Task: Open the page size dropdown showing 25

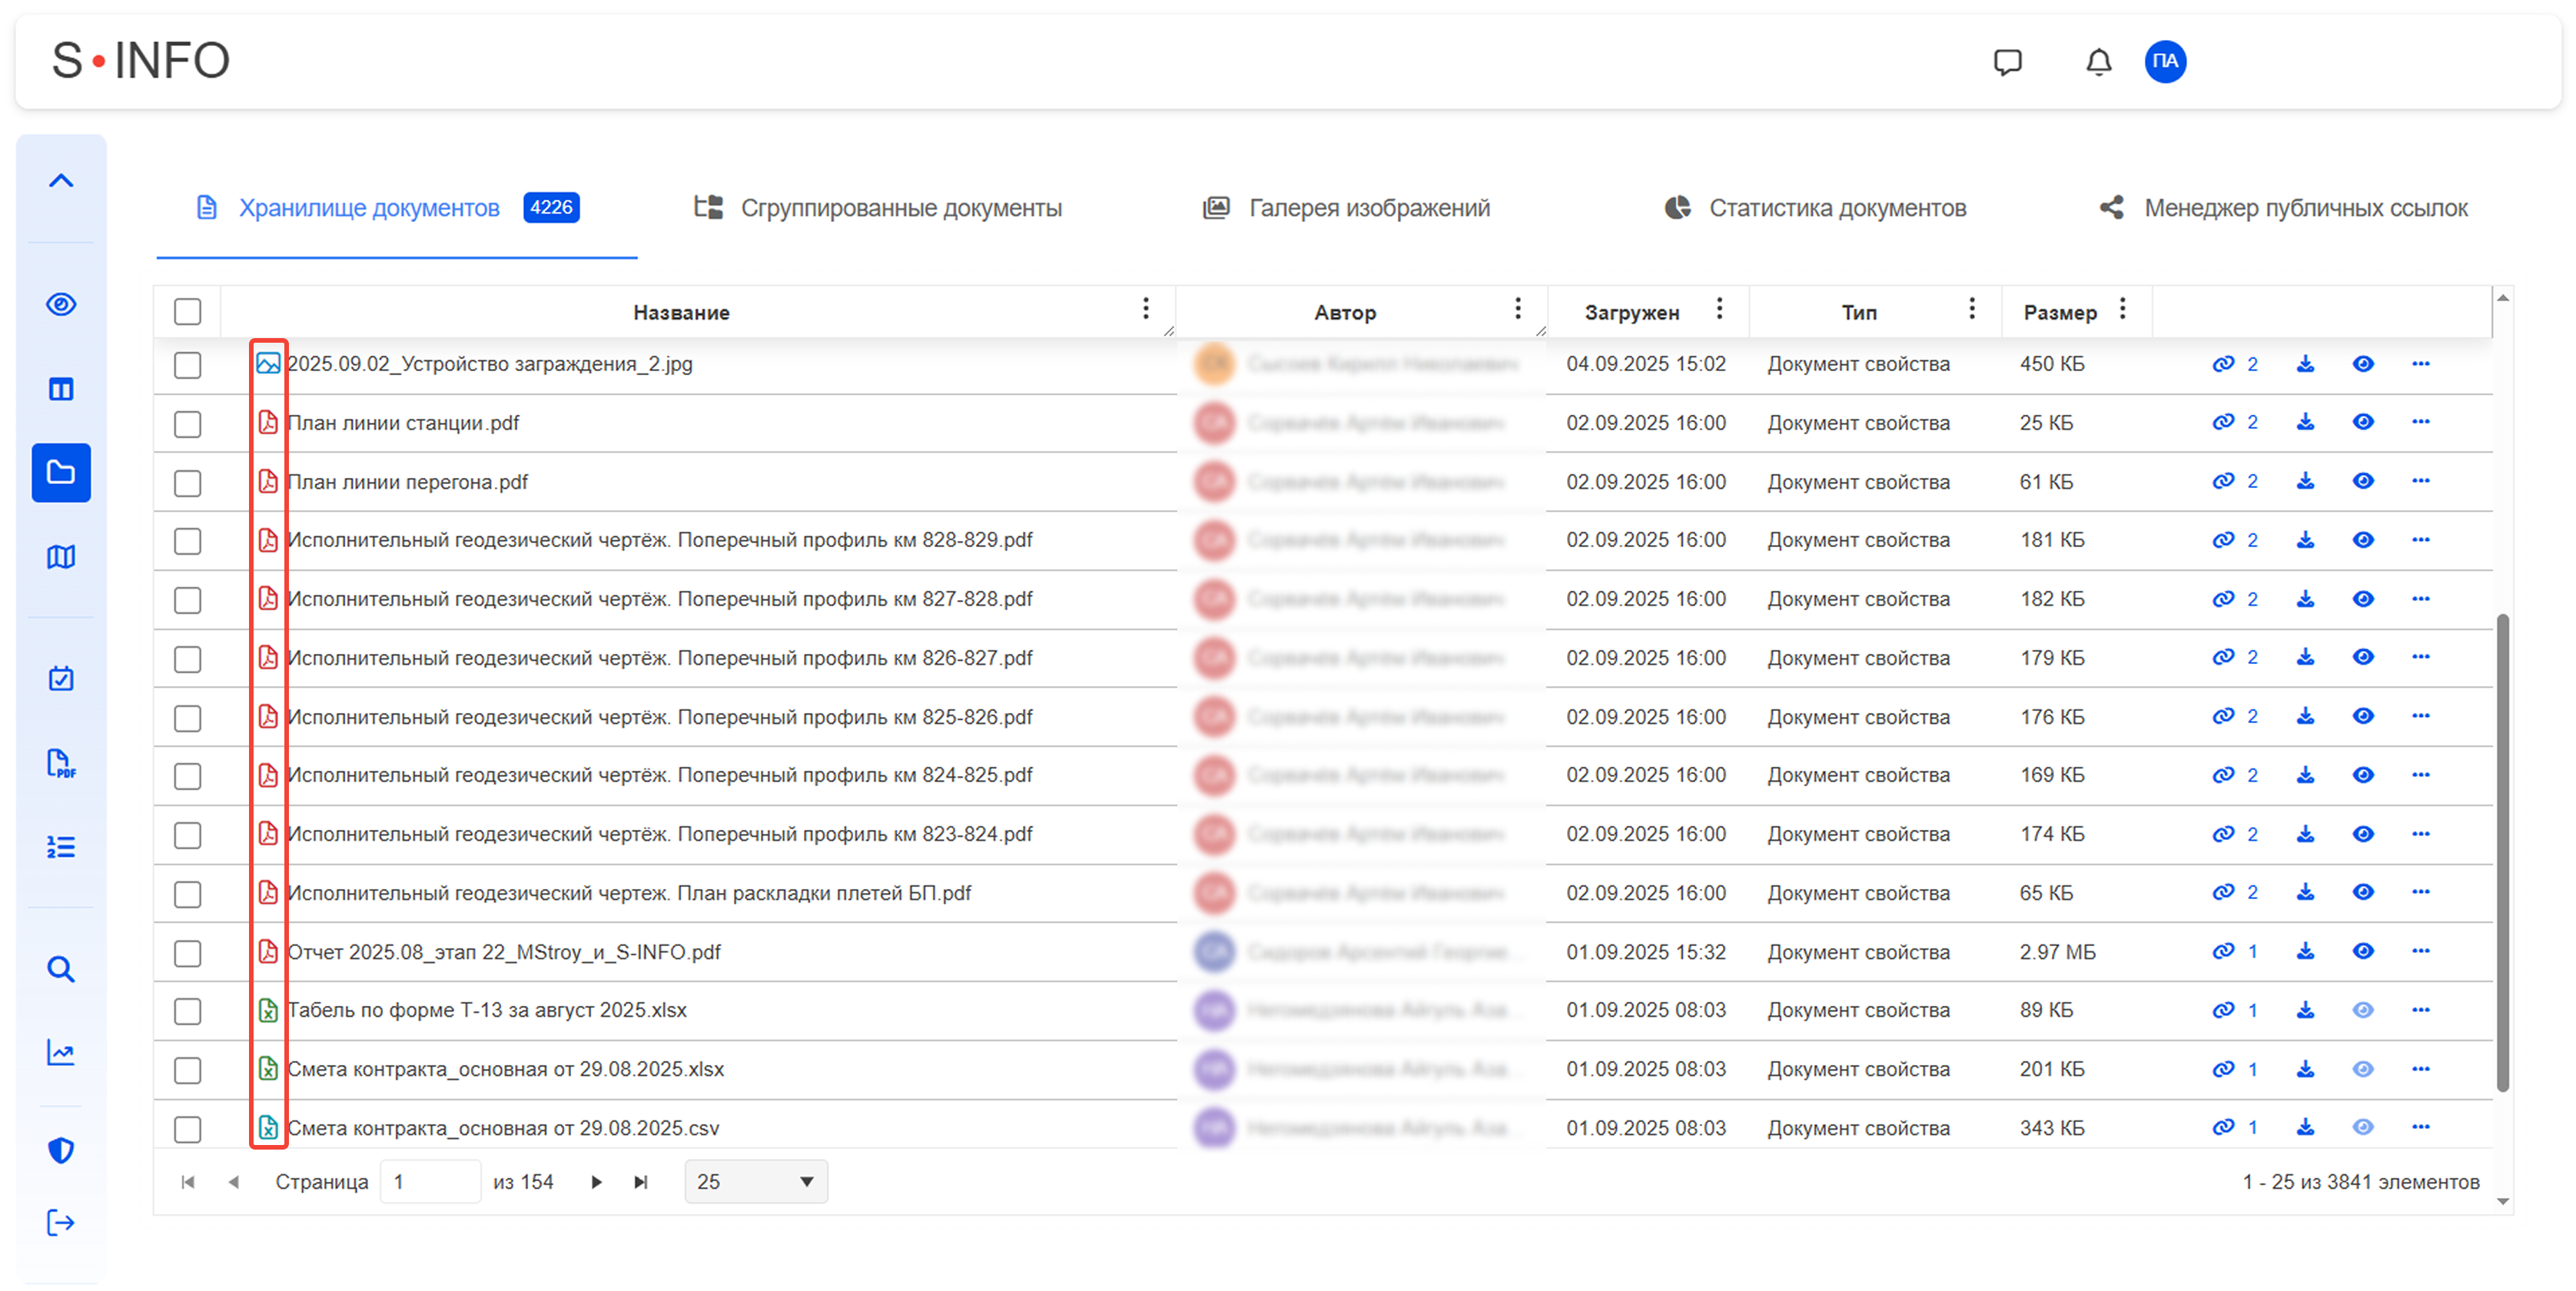Action: coord(756,1182)
